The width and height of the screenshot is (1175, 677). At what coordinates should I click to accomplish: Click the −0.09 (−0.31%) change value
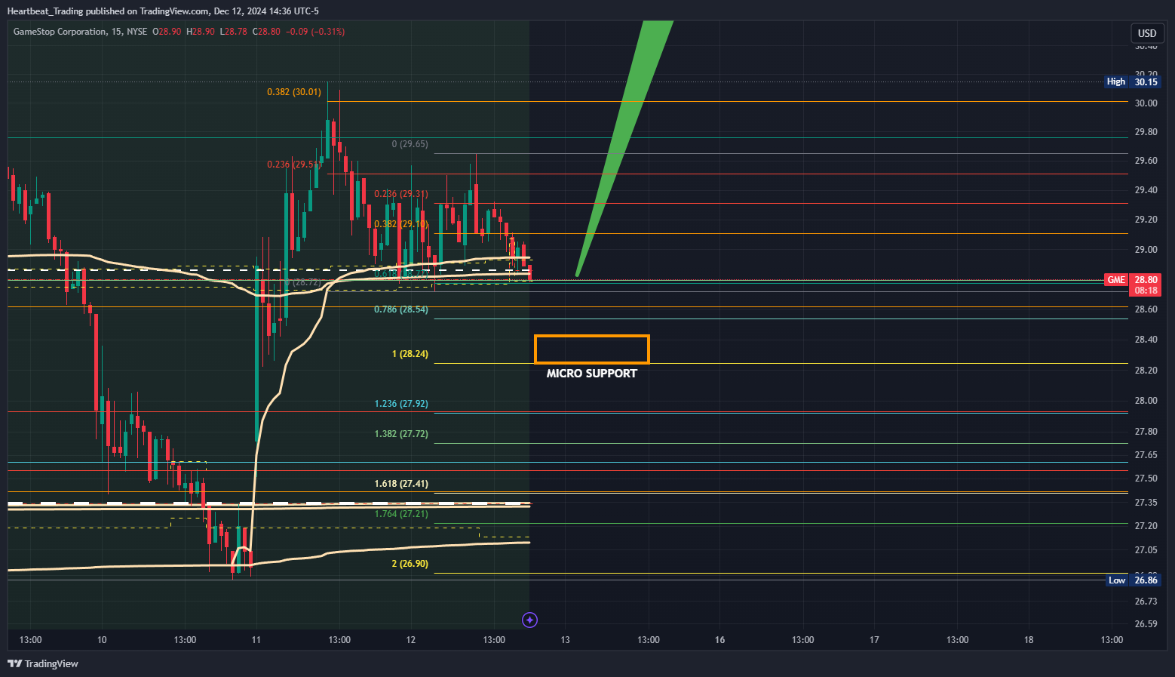pos(316,32)
